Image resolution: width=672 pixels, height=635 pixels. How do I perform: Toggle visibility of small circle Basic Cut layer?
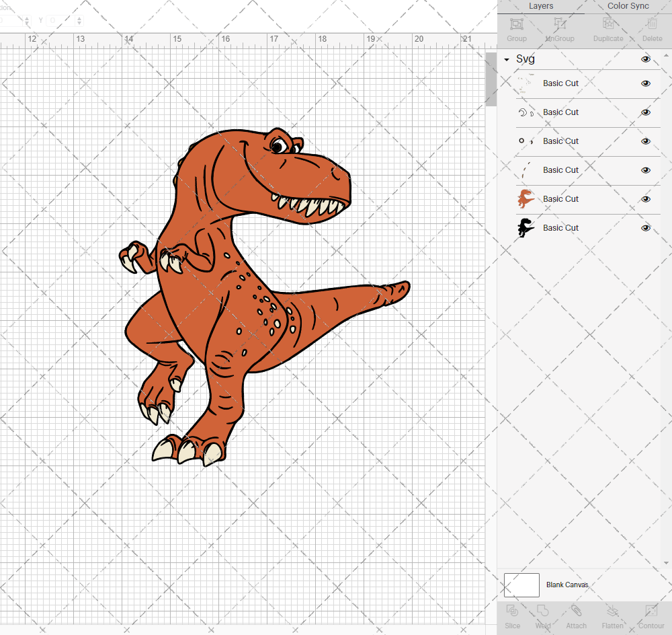tap(645, 141)
